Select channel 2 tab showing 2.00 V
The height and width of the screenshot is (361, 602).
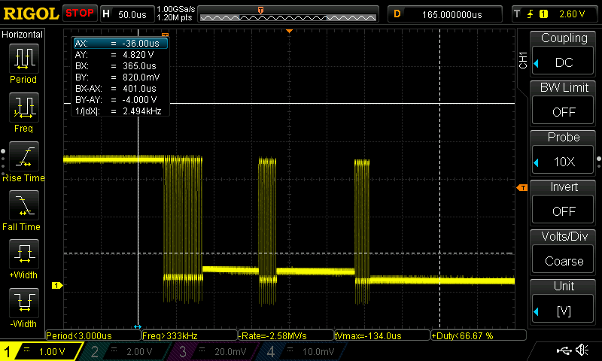pos(125,351)
